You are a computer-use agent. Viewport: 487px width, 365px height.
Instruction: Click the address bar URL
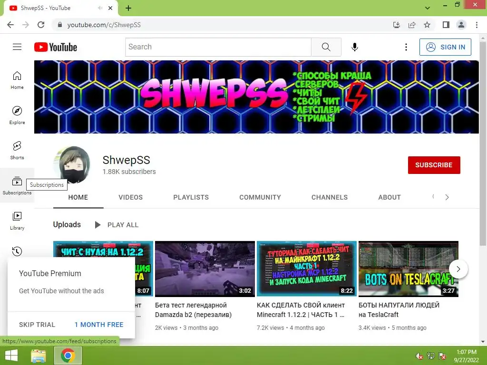click(104, 25)
